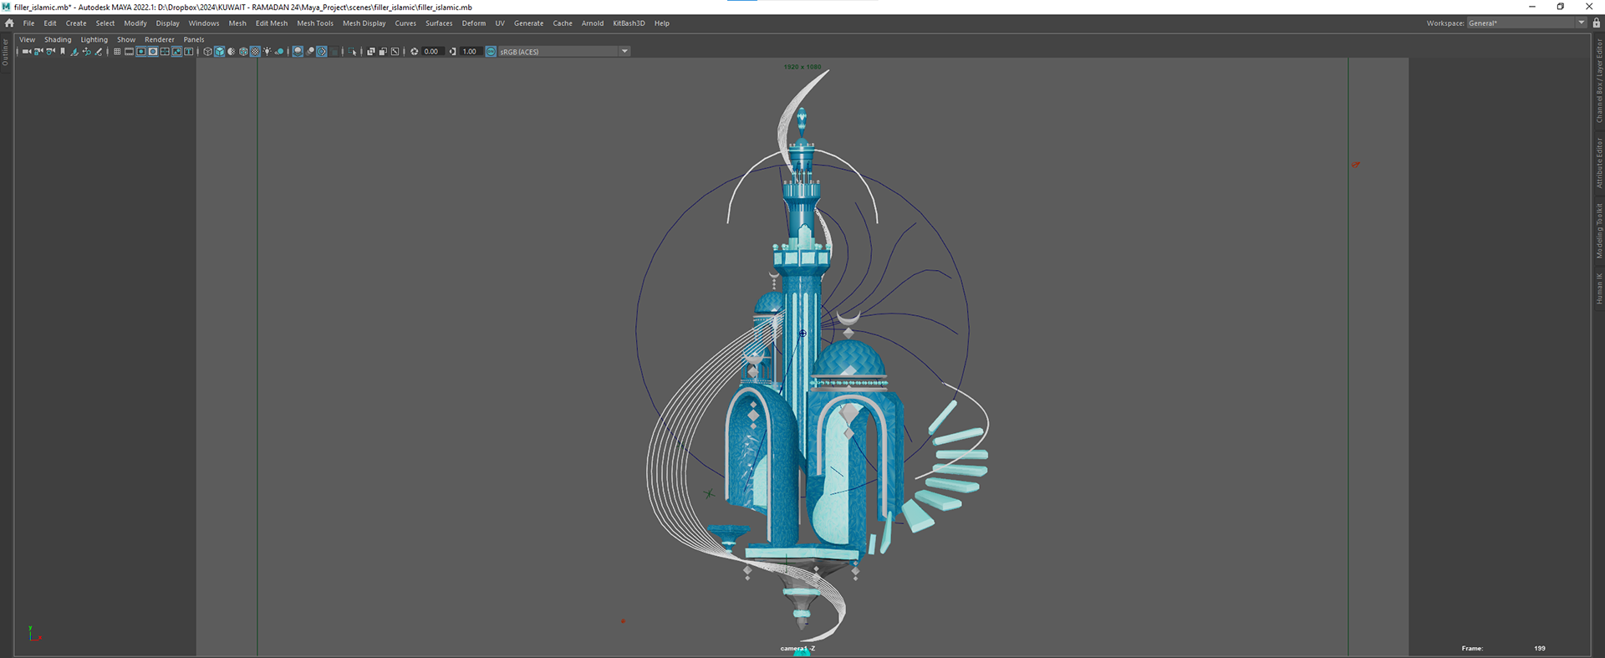Click the exposure value field 0.00

click(432, 52)
